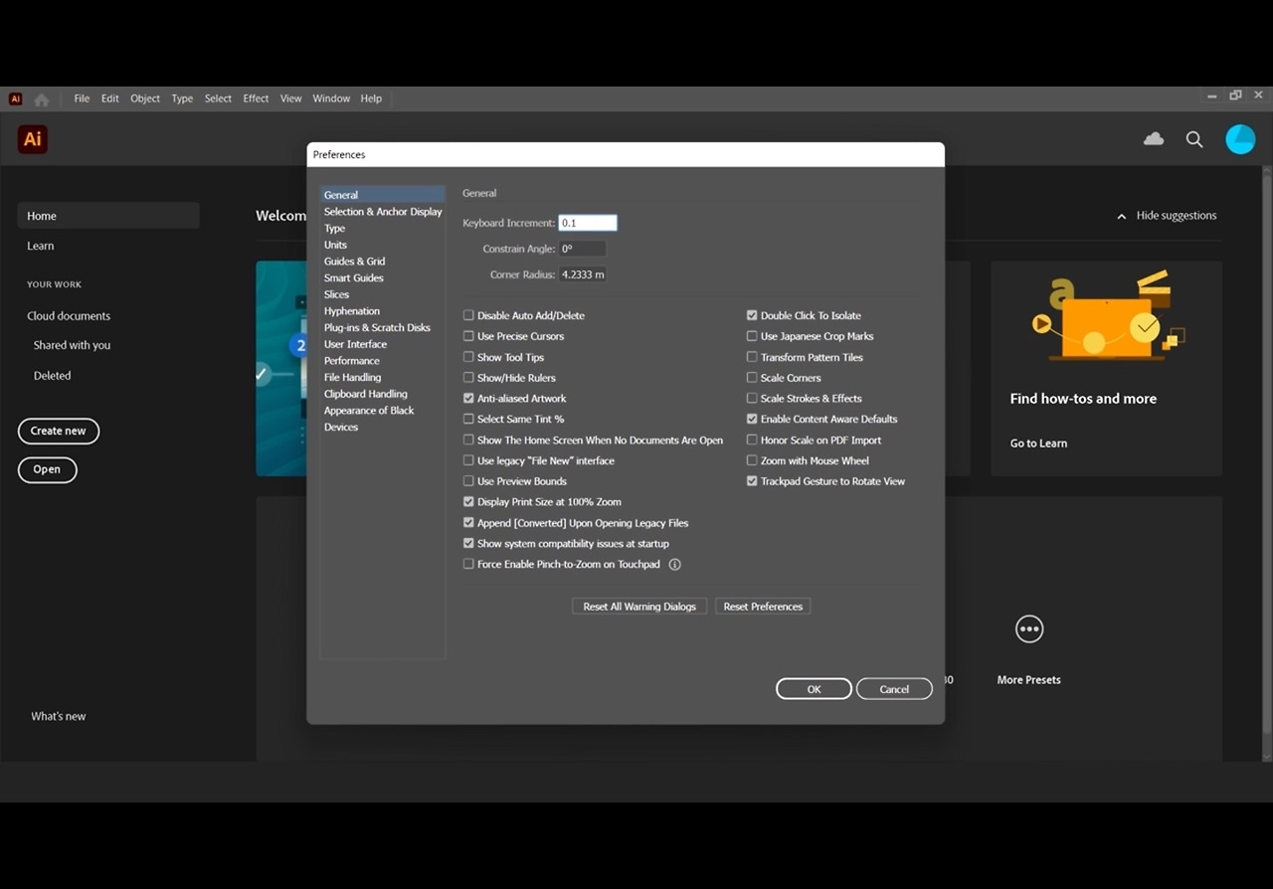Enable Disable Auto Add/Delete checkbox
Viewport: 1273px width, 889px height.
click(x=468, y=315)
